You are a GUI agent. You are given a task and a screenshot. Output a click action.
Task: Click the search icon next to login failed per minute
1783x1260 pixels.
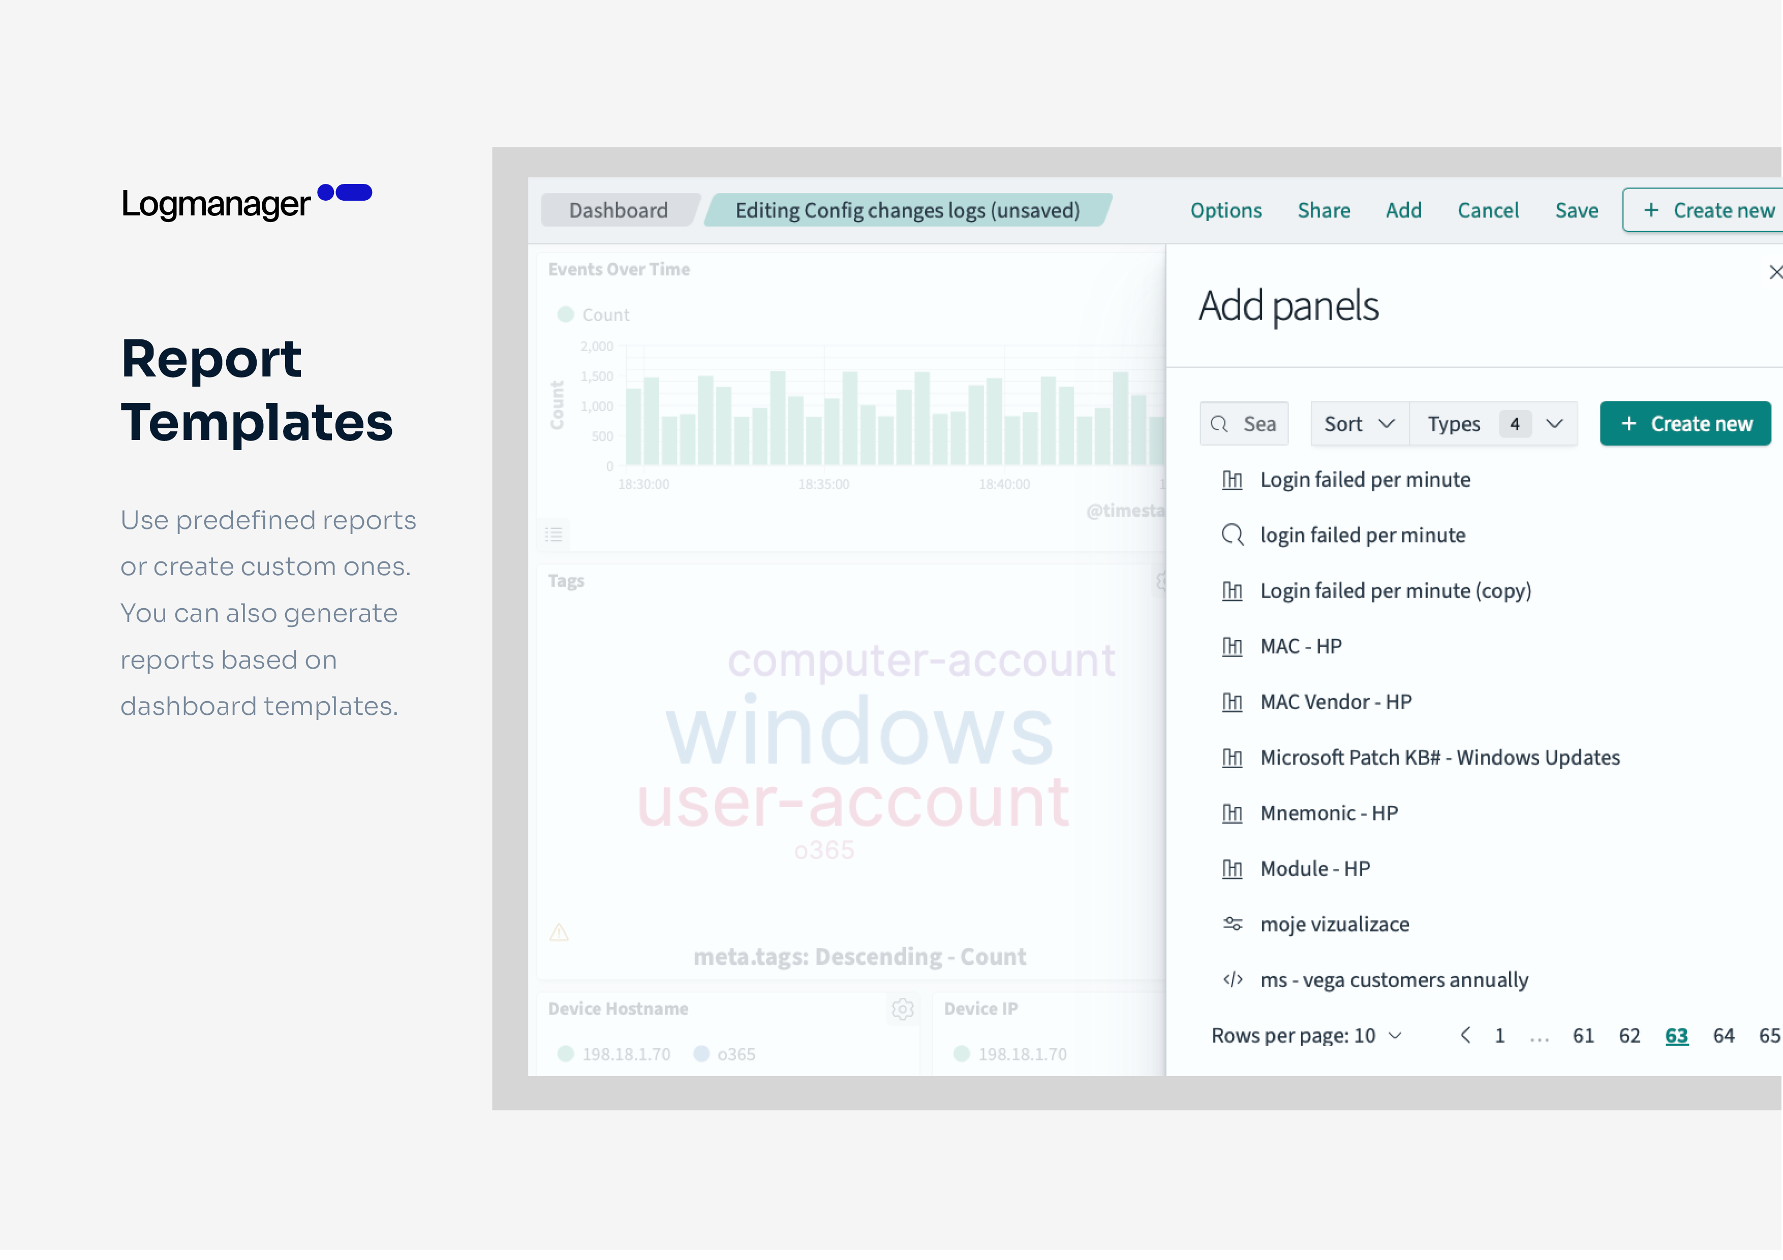[x=1233, y=535]
